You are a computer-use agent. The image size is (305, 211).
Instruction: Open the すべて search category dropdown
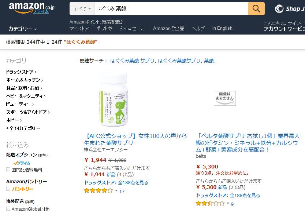pyautogui.click(x=82, y=8)
